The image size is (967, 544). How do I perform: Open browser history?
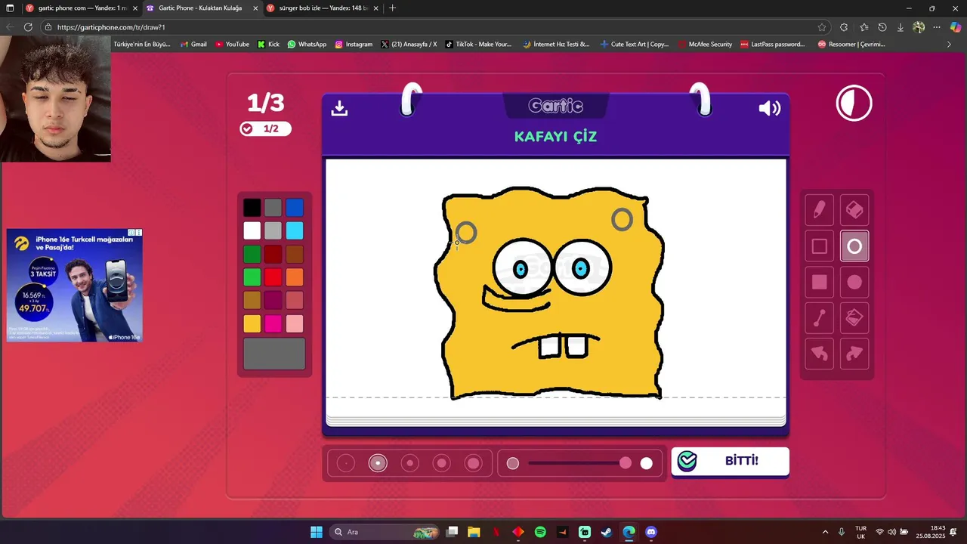coord(882,27)
